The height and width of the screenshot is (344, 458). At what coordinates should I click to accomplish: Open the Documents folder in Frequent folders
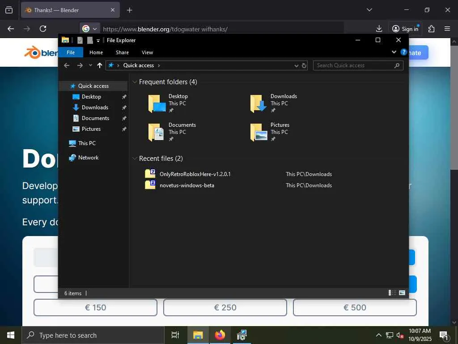(172, 132)
